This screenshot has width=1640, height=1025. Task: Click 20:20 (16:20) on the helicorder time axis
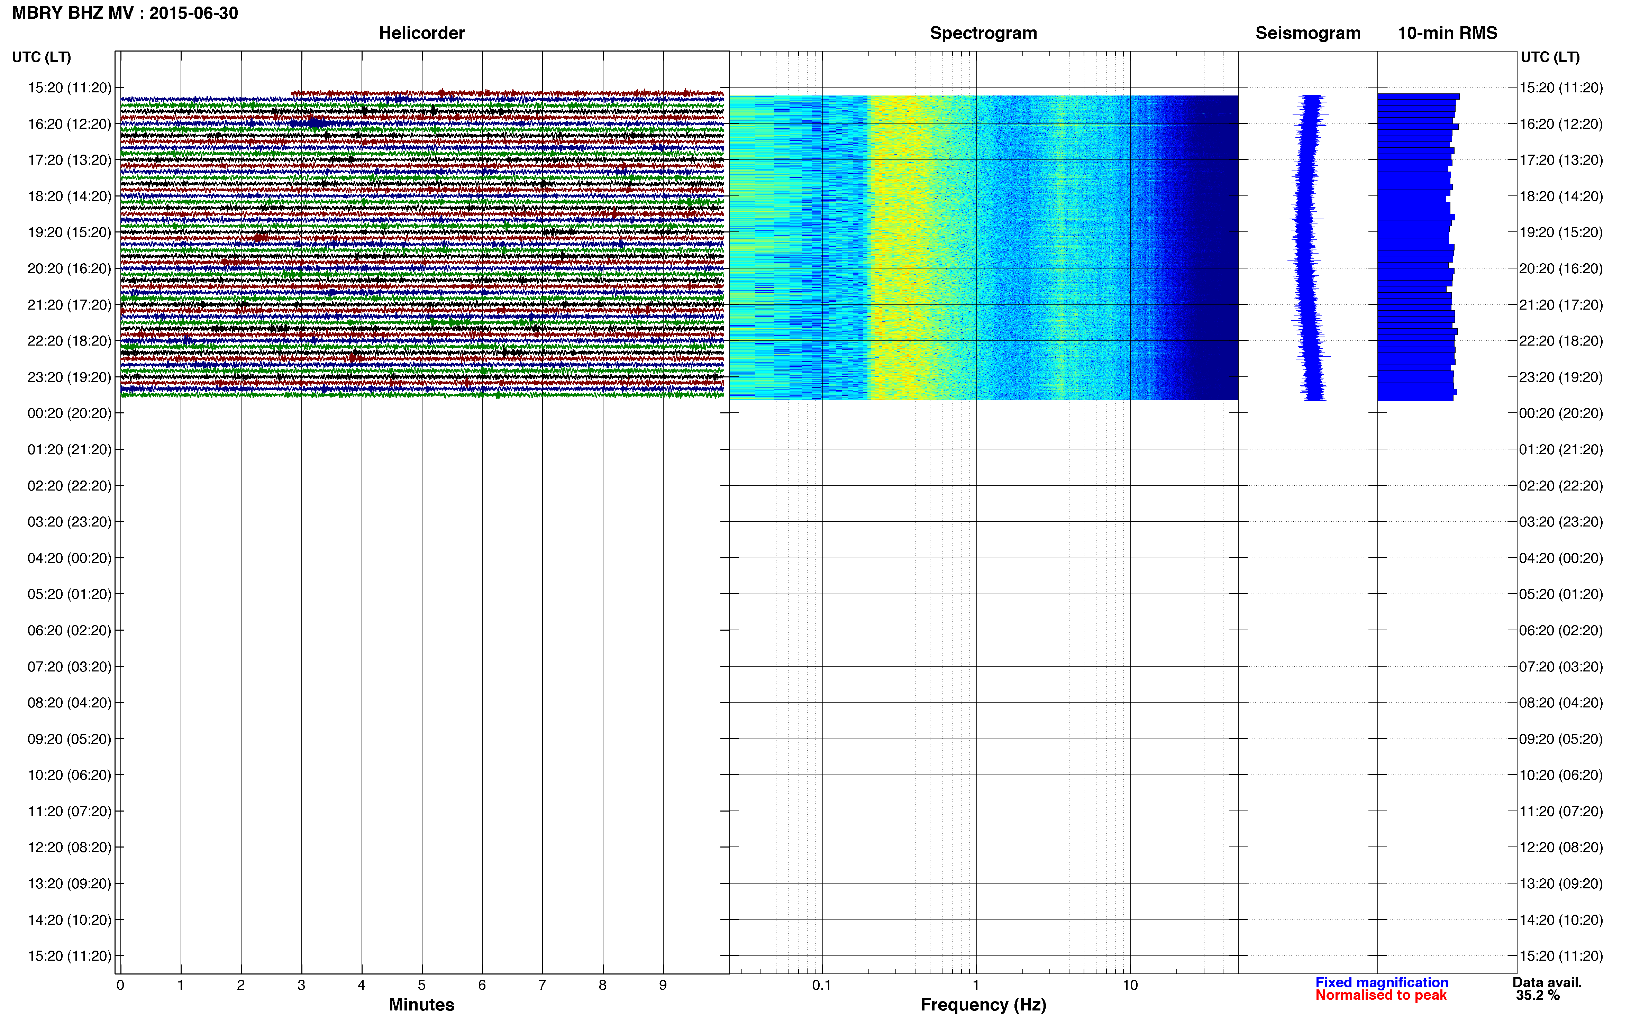point(69,268)
